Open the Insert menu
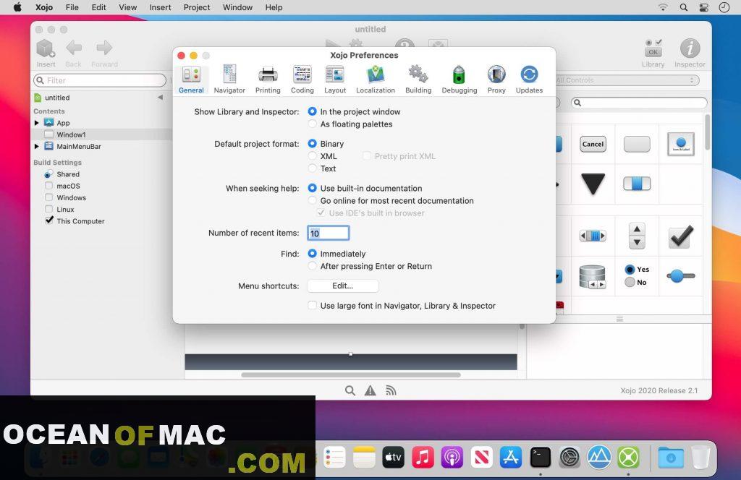 [x=160, y=7]
